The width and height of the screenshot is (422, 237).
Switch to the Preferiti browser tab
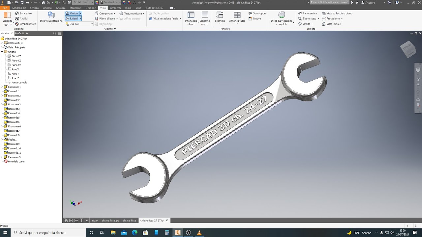pyautogui.click(x=19, y=33)
